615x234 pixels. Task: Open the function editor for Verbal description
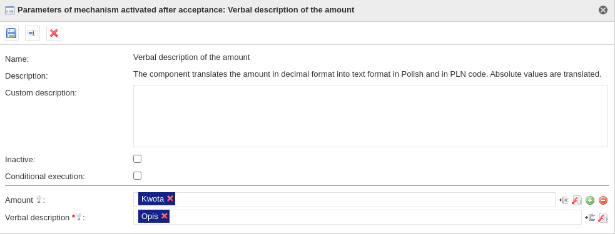tap(603, 218)
